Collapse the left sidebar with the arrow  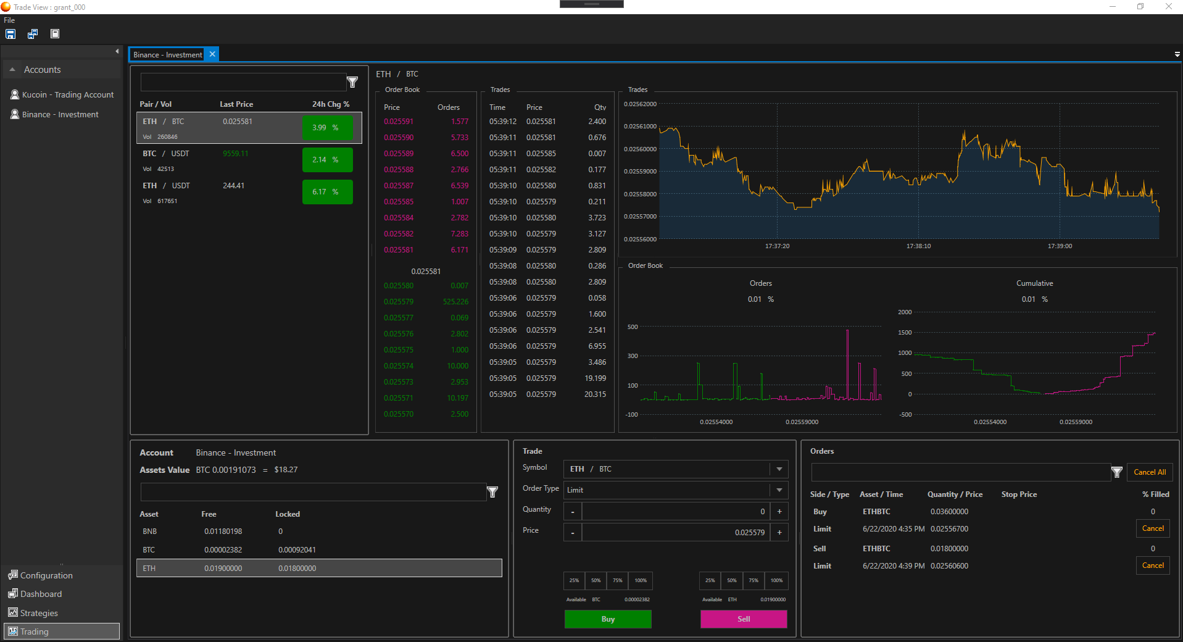(117, 51)
